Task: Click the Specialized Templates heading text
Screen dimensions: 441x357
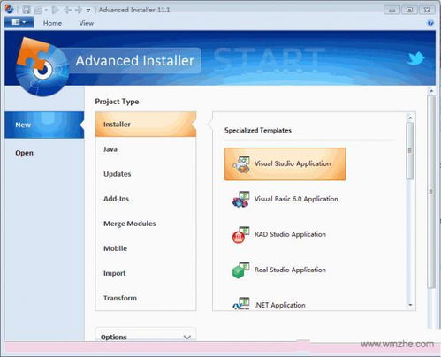Action: (x=258, y=130)
